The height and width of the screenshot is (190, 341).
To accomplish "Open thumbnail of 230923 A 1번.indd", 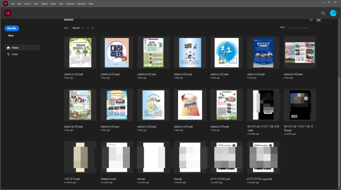I will coord(153,53).
